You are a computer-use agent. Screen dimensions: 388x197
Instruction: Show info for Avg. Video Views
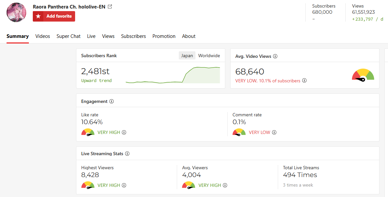(x=275, y=56)
